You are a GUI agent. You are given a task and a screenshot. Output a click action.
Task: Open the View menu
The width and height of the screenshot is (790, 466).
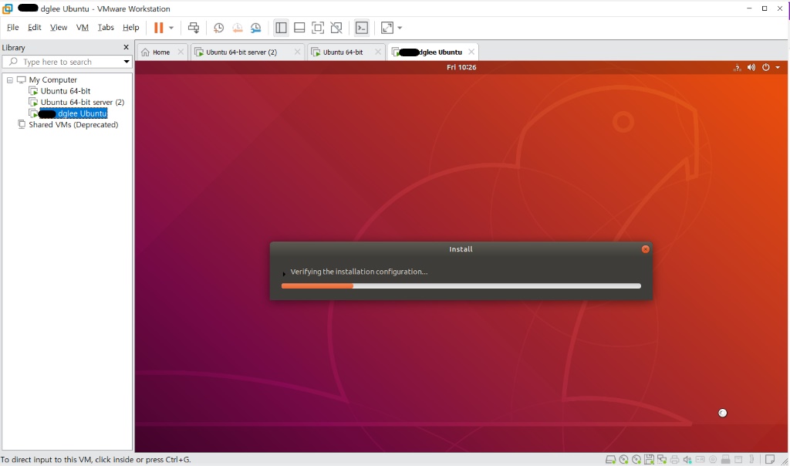pos(59,27)
